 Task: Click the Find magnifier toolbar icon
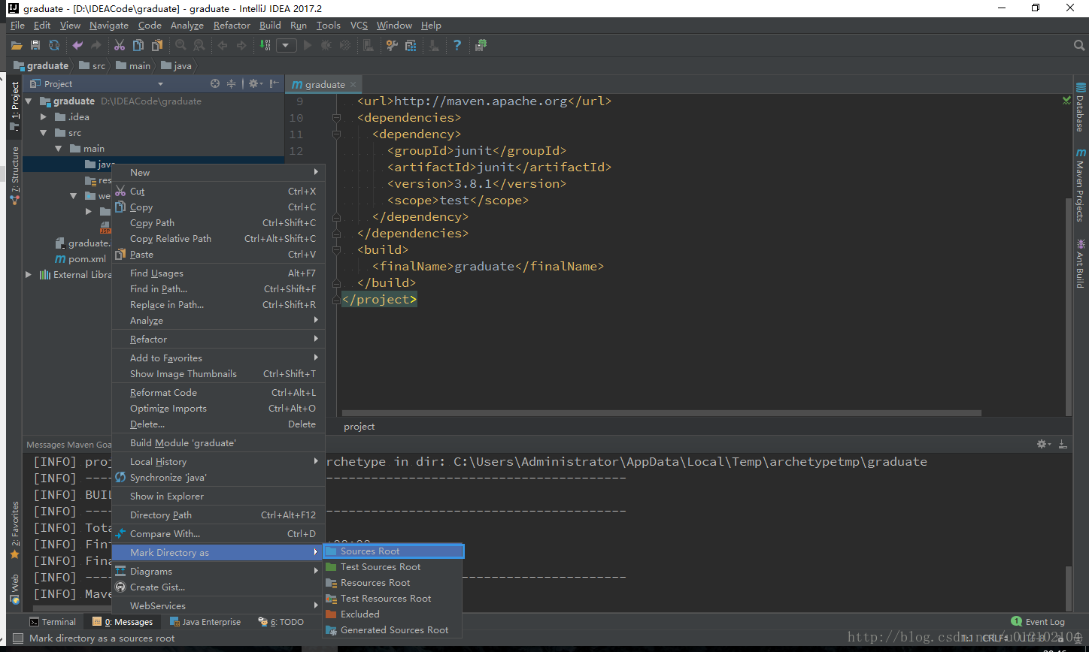[180, 46]
